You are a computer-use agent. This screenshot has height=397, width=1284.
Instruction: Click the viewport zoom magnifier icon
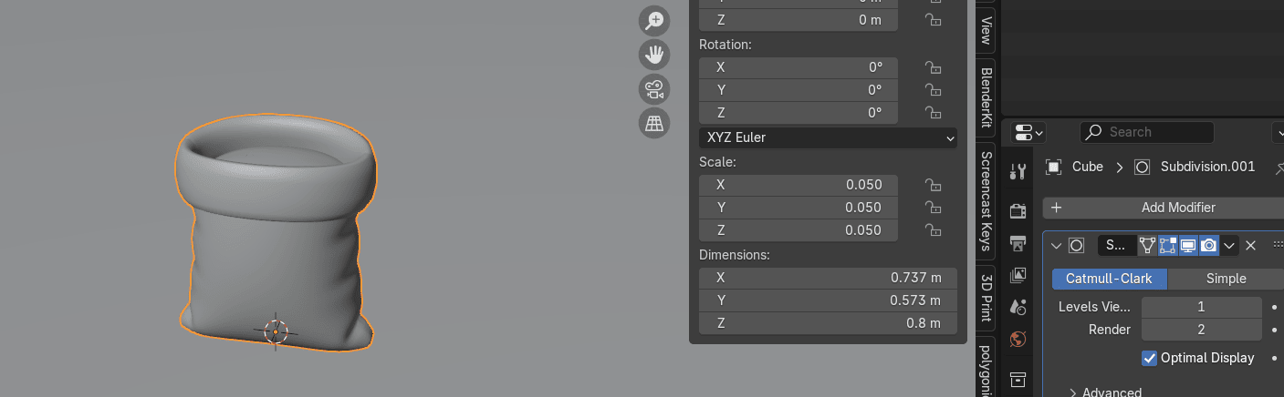tap(654, 21)
